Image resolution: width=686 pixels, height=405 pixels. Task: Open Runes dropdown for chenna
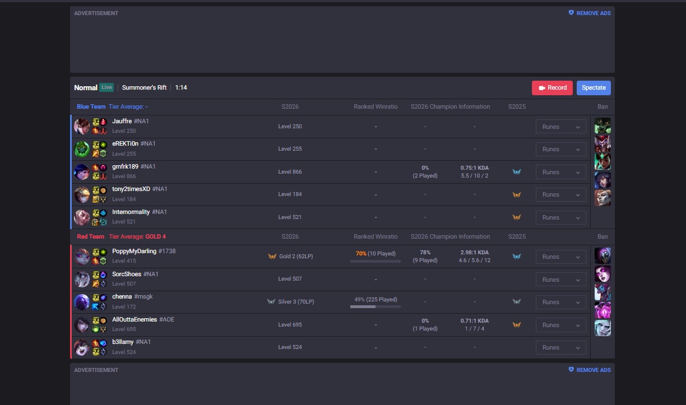[561, 302]
